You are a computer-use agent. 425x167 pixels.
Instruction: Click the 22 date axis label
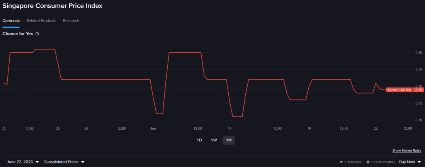[376, 129]
